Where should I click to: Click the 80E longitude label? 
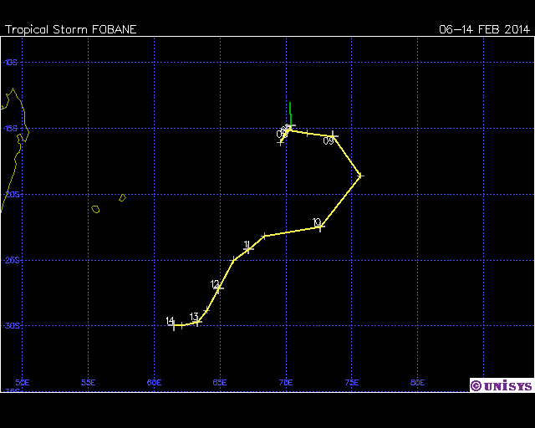pos(418,382)
